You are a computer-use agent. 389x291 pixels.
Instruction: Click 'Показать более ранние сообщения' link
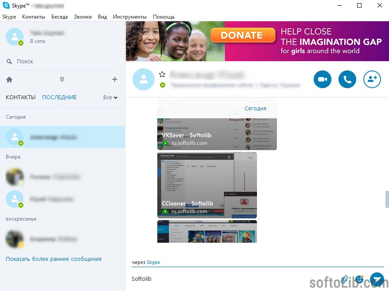tap(54, 259)
